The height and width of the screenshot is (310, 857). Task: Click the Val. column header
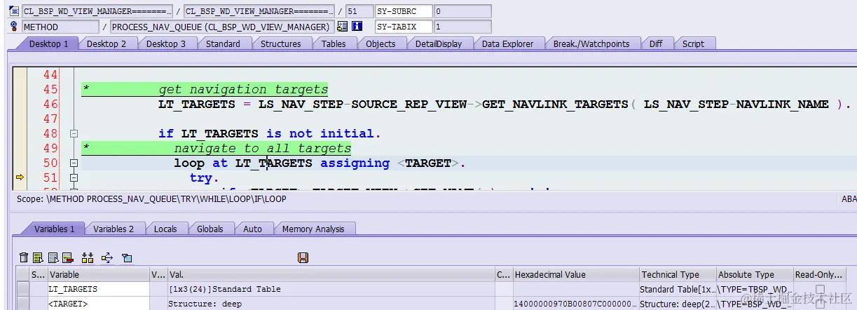[331, 274]
